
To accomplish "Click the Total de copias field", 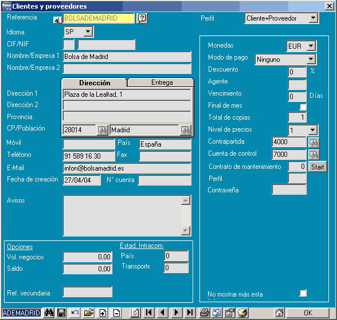I will (297, 117).
